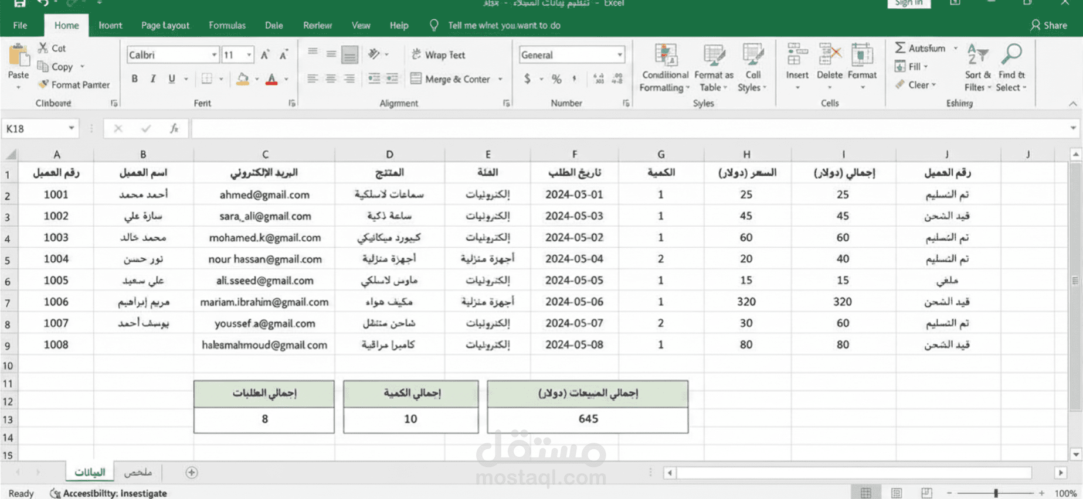Open Conditional Formatting menu
The height and width of the screenshot is (499, 1083).
664,67
